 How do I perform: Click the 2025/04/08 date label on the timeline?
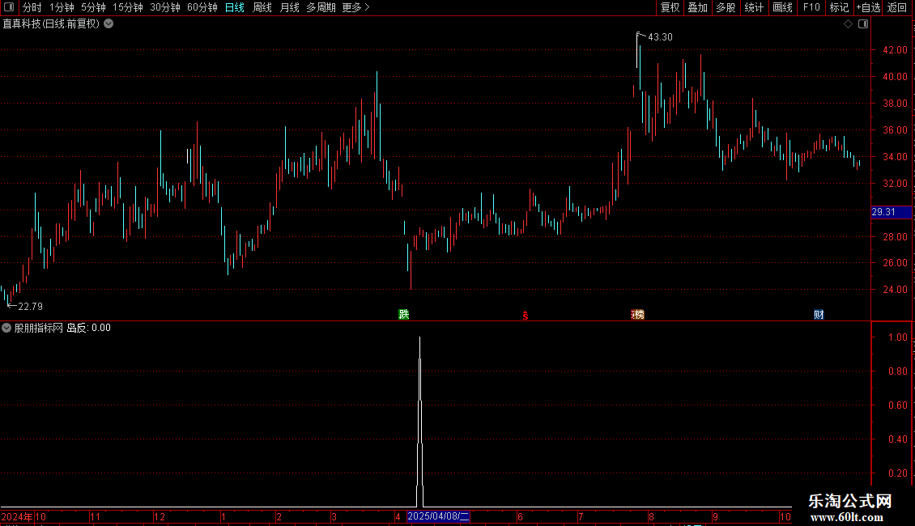438,516
